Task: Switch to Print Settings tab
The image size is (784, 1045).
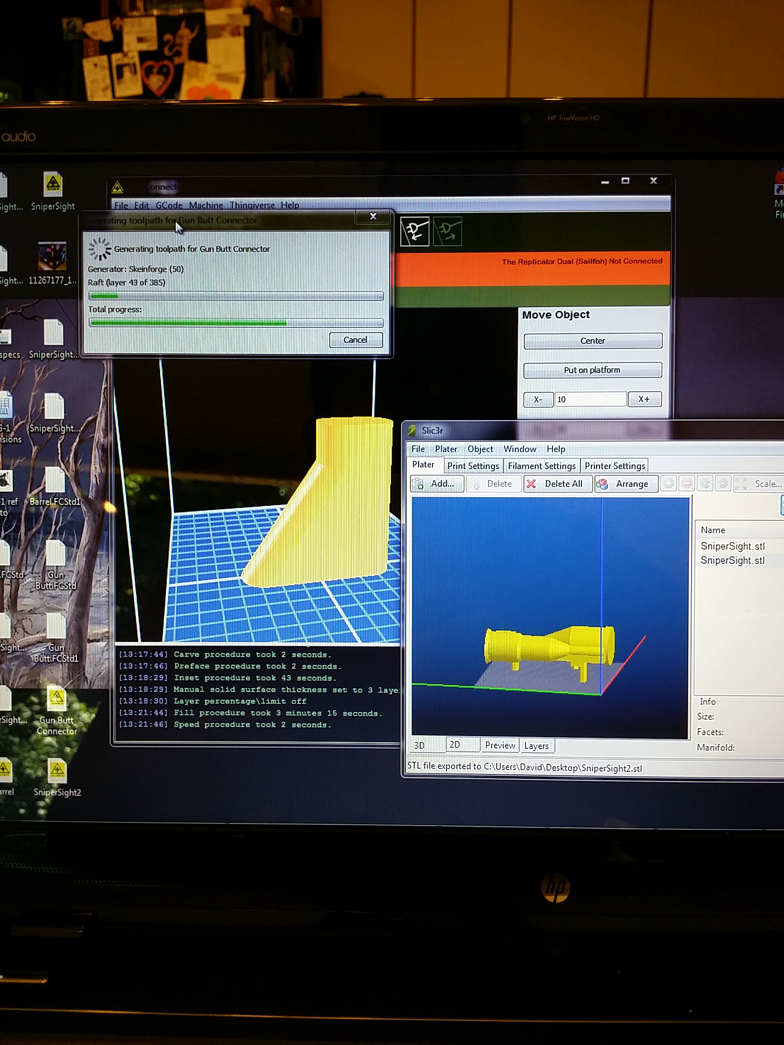Action: click(x=473, y=466)
